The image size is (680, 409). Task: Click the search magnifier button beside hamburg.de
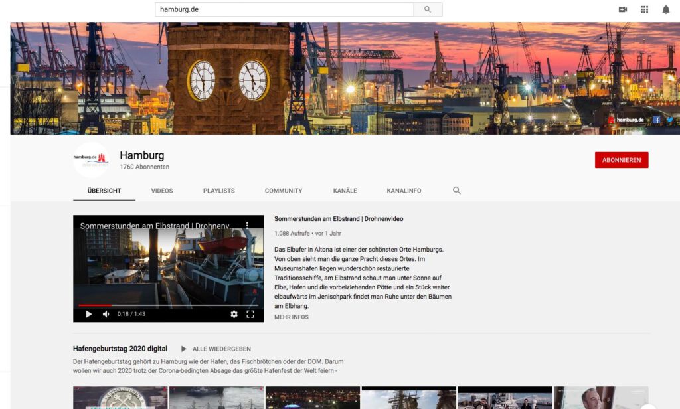pos(428,9)
